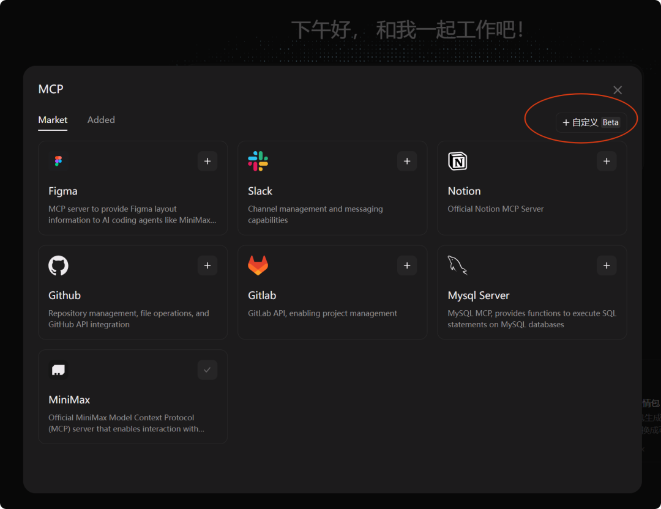This screenshot has height=509, width=661.
Task: Click the Gitlab fox icon
Action: point(258,266)
